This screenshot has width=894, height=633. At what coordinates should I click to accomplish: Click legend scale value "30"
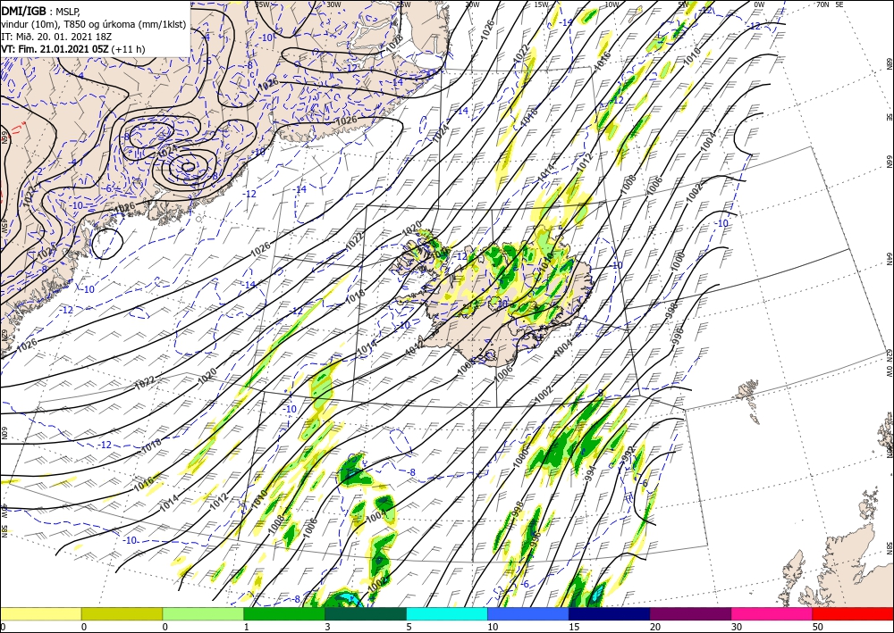pos(736,627)
